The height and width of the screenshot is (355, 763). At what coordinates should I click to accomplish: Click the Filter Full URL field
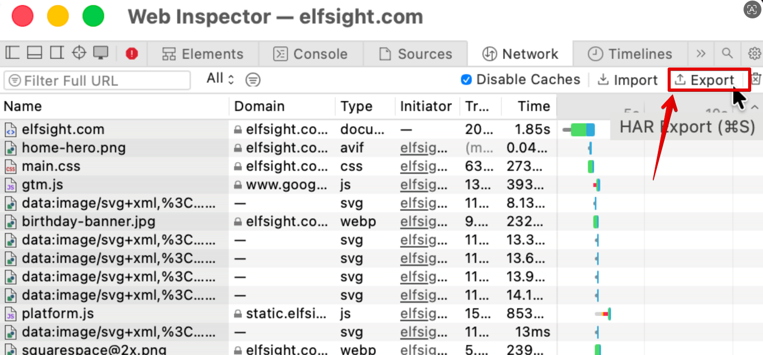[x=97, y=80]
